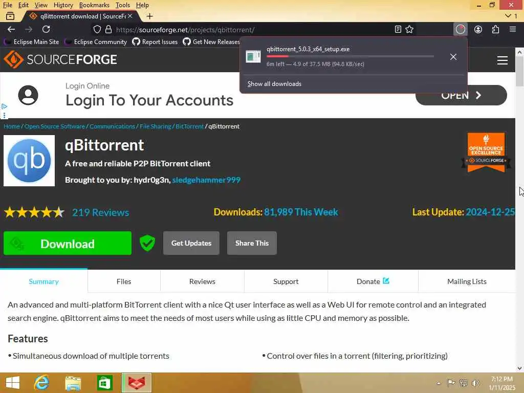
Task: Open a new tab with the plus button
Action: (150, 16)
